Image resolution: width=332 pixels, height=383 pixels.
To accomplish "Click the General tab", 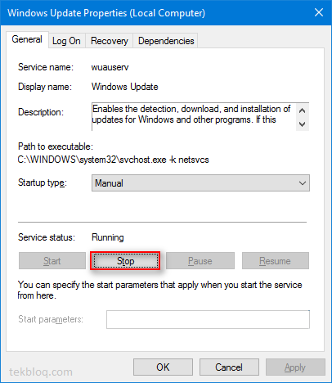I will tap(27, 39).
